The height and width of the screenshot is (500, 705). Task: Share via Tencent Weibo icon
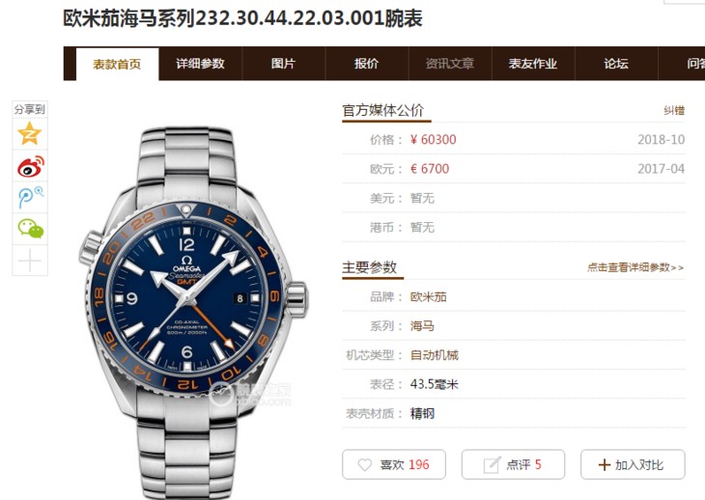click(x=30, y=198)
